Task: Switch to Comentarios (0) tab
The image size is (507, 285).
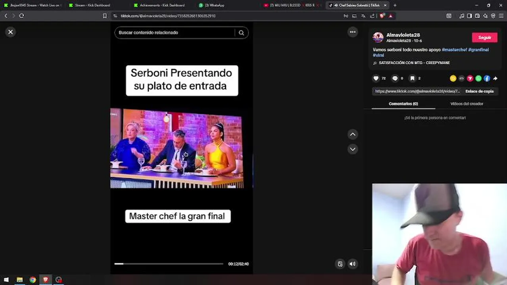Action: click(403, 104)
